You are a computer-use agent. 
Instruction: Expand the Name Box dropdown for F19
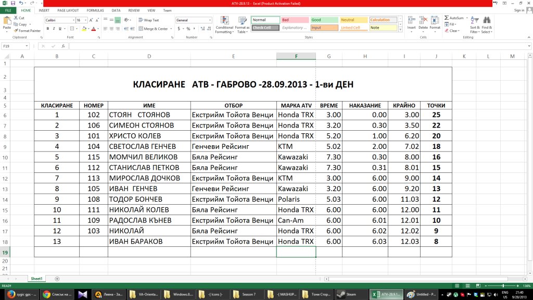click(x=28, y=46)
